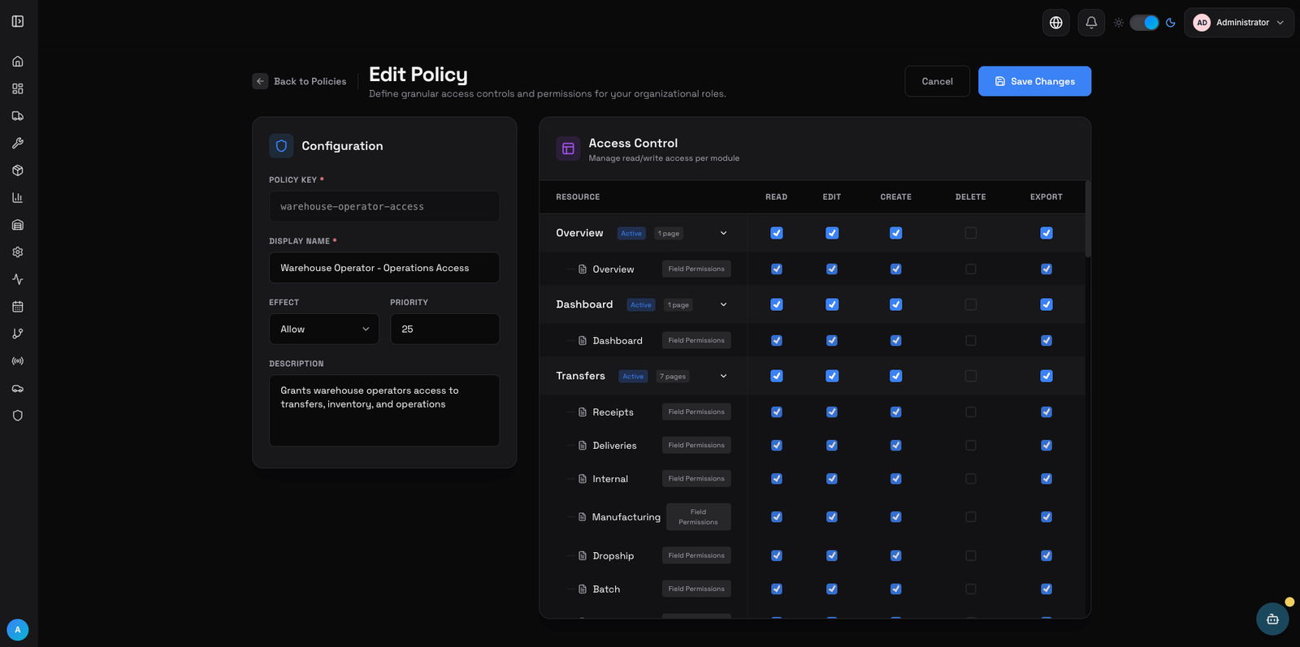
Task: Open the calendar sidebar icon
Action: [x=18, y=307]
